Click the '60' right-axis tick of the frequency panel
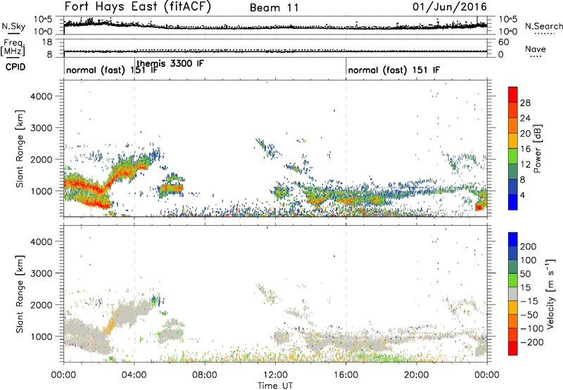This screenshot has height=390, width=563. click(503, 42)
